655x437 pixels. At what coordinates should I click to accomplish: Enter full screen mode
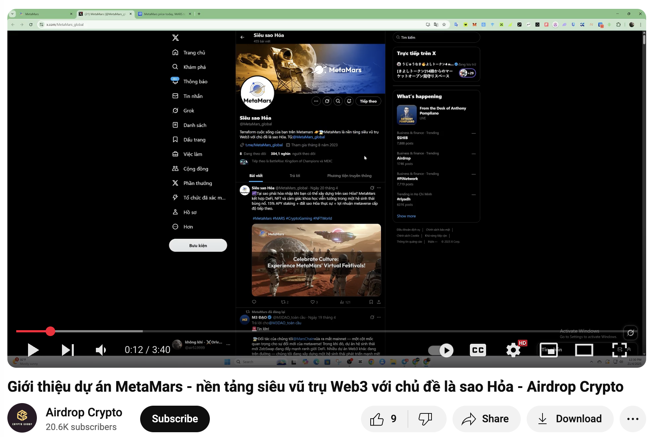point(620,350)
